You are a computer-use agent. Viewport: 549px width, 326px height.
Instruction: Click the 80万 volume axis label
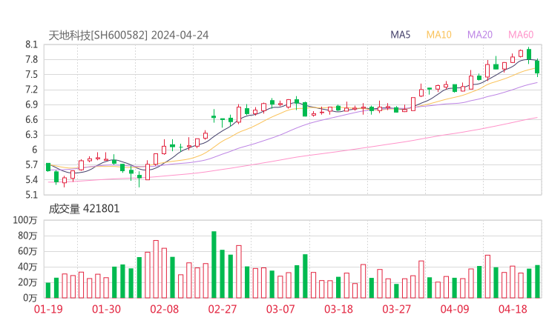click(27, 236)
